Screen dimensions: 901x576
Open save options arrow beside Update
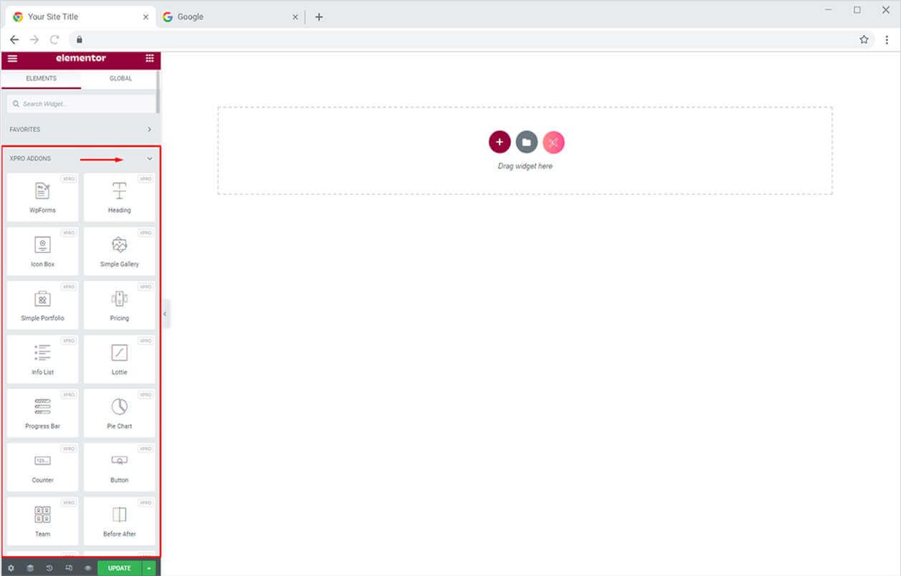click(x=149, y=568)
